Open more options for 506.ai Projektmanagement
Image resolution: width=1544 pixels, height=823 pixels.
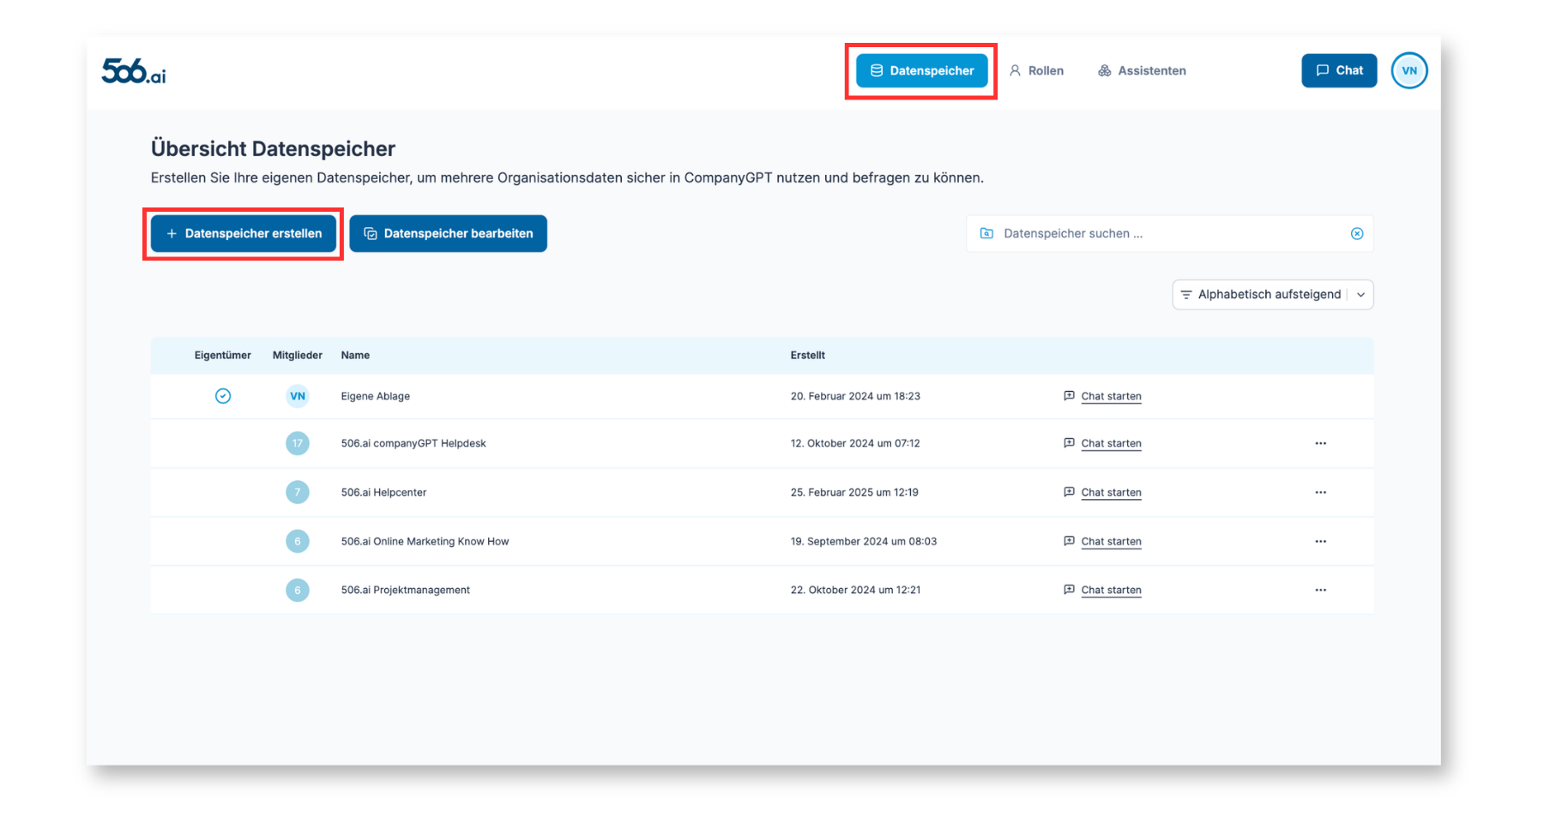point(1320,590)
